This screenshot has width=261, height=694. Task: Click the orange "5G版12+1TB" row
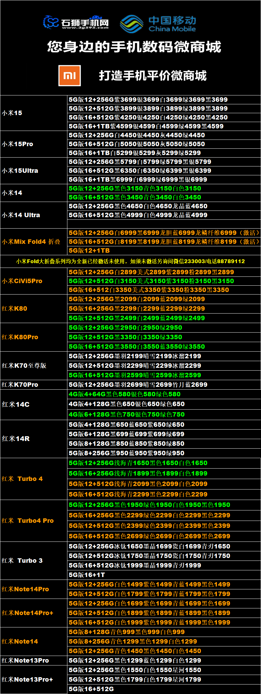pyautogui.click(x=164, y=250)
